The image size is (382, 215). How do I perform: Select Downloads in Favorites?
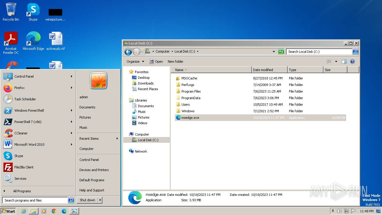pyautogui.click(x=146, y=83)
